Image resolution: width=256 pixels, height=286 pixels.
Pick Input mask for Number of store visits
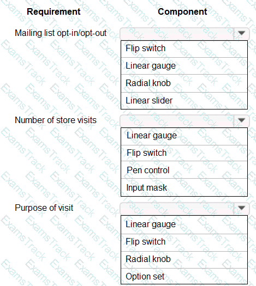coord(184,187)
